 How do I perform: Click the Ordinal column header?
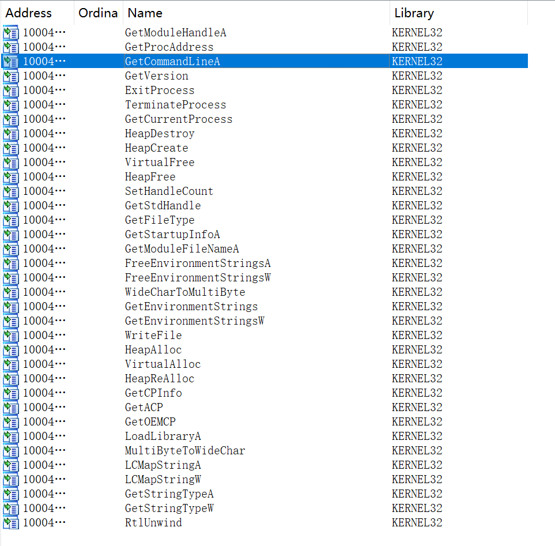click(98, 13)
